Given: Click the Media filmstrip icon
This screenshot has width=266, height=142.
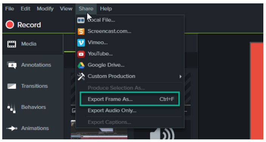Looking at the screenshot, I should 12,44.
